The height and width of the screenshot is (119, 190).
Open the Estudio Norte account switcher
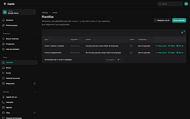(19, 12)
